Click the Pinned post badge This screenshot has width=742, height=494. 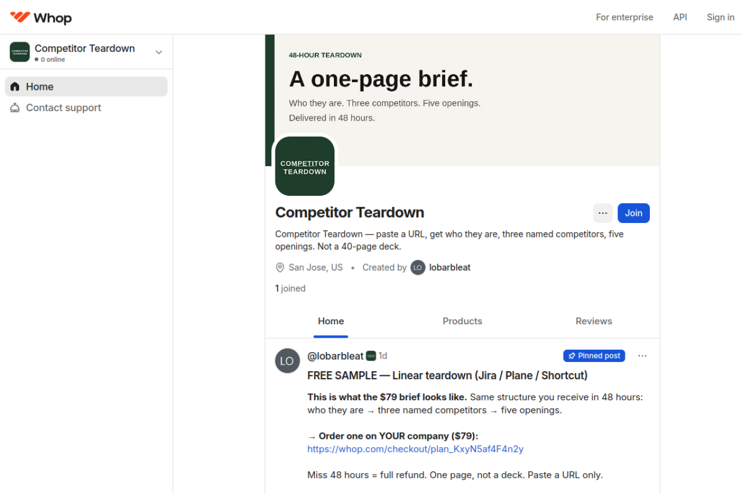594,356
